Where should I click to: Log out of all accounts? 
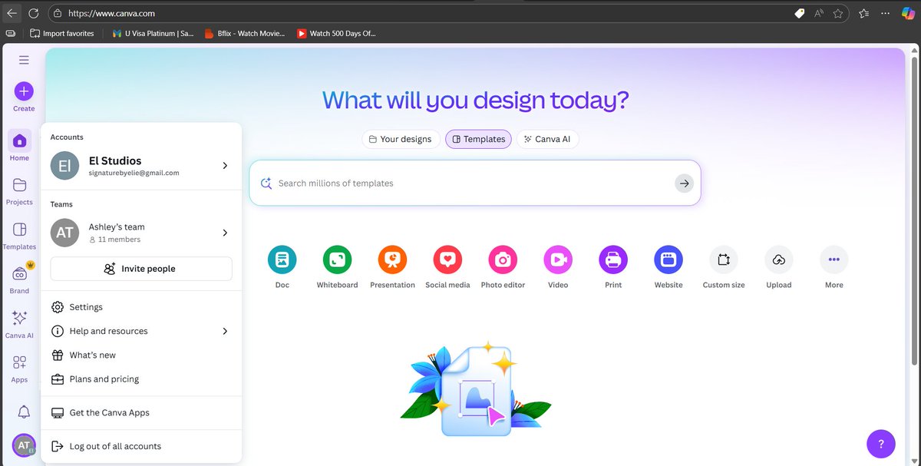click(141, 446)
